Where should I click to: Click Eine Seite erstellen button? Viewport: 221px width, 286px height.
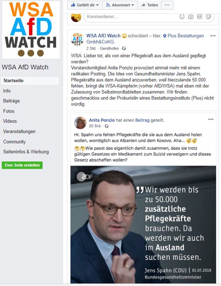click(22, 165)
